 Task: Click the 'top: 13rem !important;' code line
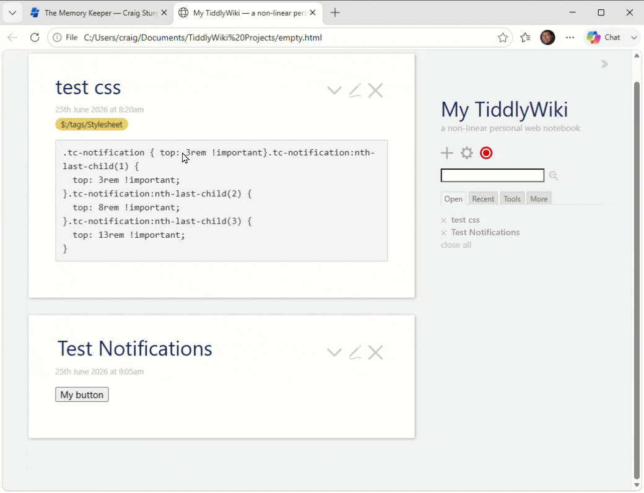(x=129, y=235)
